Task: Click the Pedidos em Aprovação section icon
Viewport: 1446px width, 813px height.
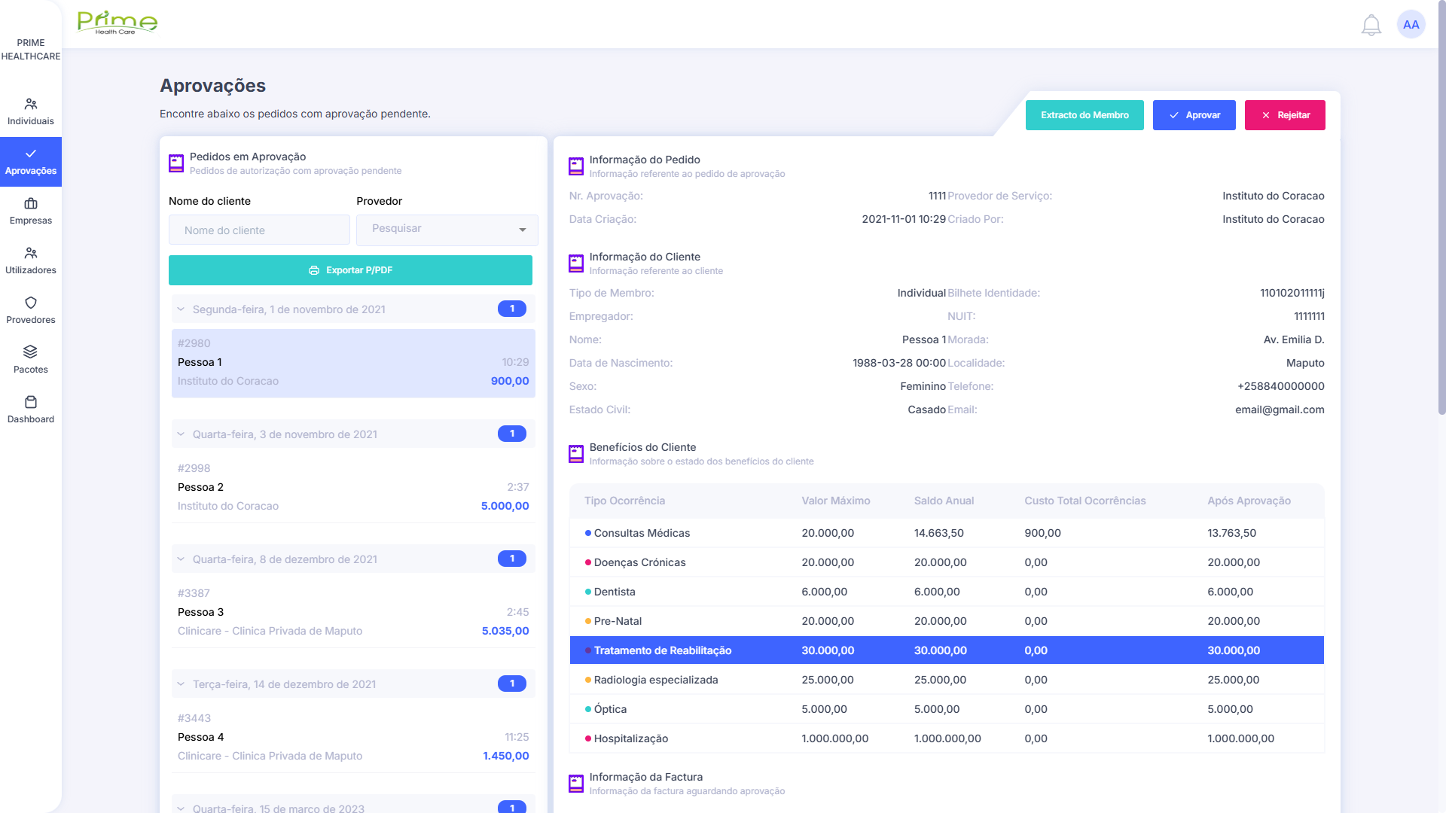Action: point(176,163)
